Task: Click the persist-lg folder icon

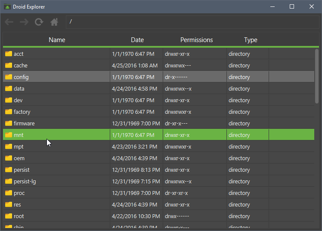Action: pyautogui.click(x=9, y=181)
